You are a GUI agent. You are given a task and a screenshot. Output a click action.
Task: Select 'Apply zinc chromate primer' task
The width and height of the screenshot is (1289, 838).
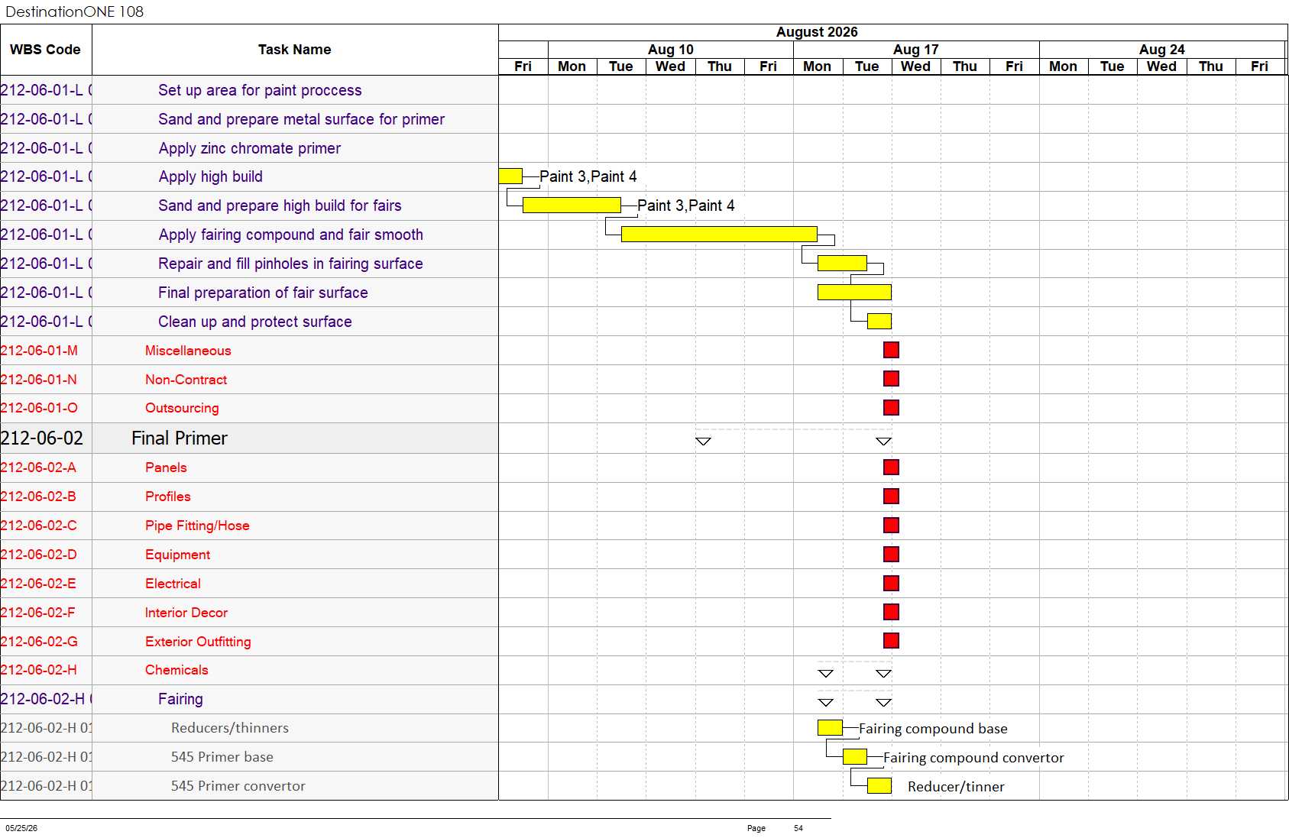pyautogui.click(x=249, y=148)
